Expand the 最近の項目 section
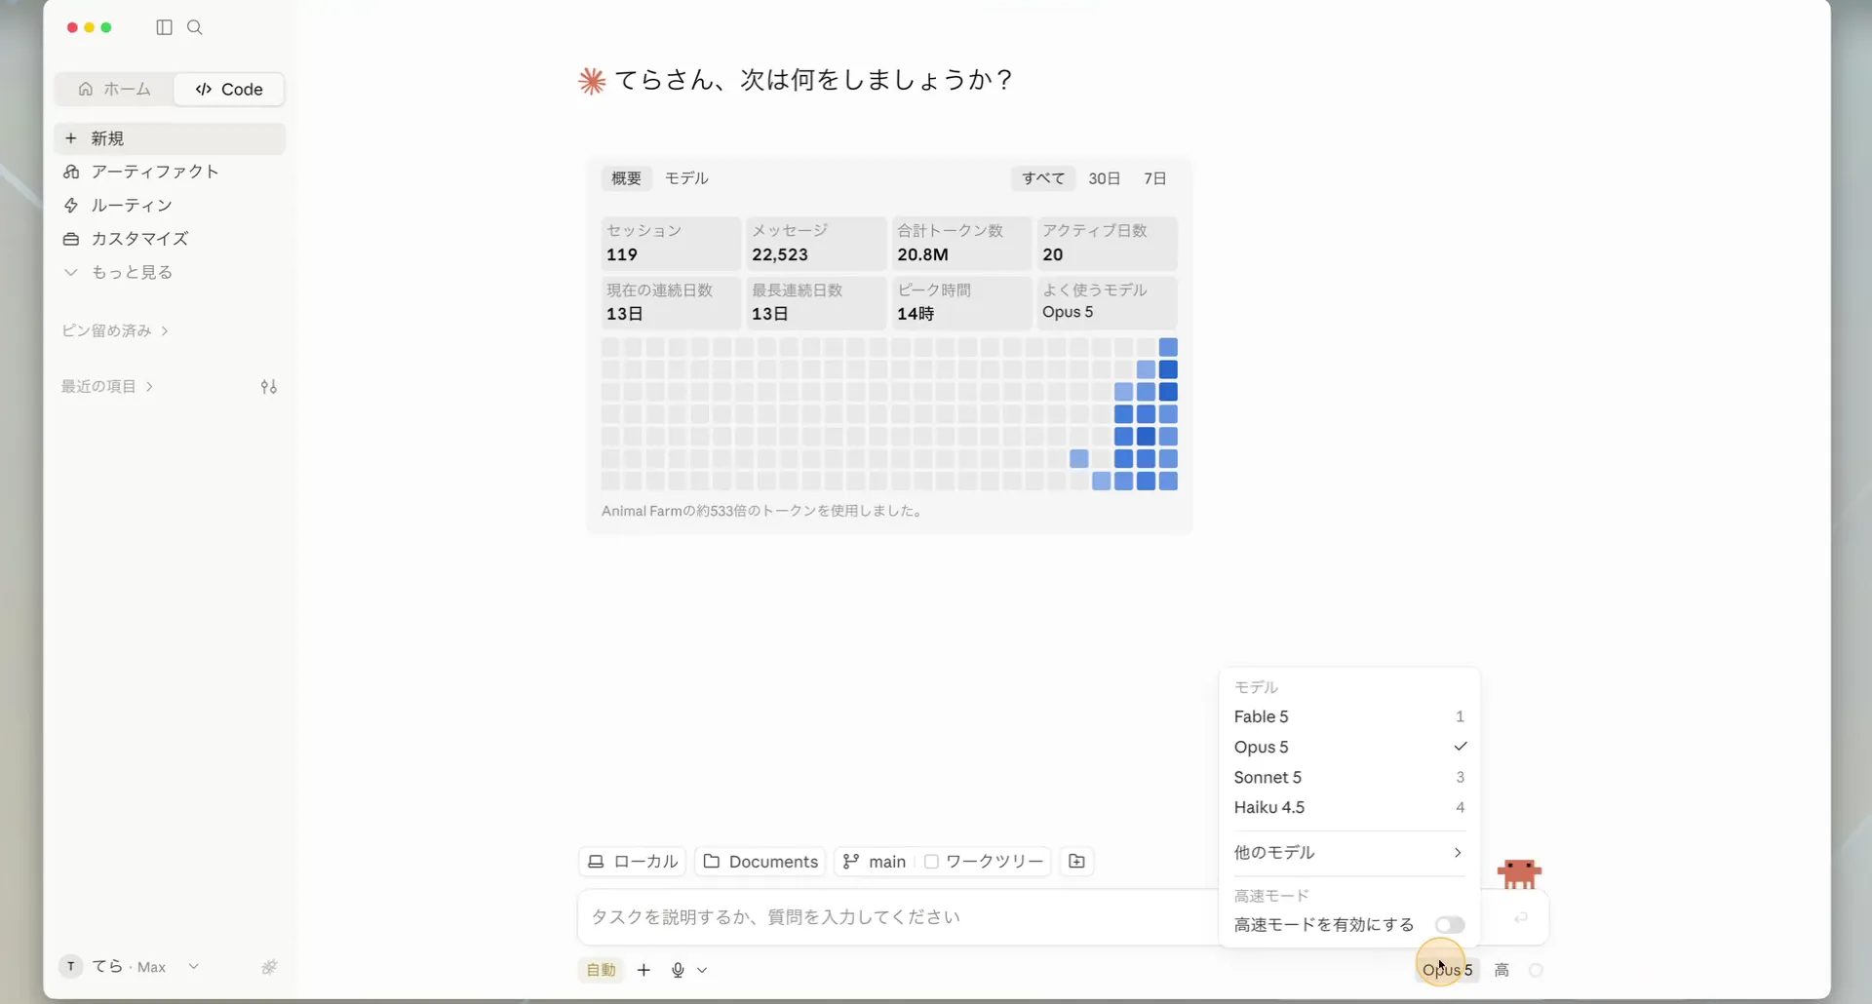The image size is (1872, 1004). tap(107, 386)
